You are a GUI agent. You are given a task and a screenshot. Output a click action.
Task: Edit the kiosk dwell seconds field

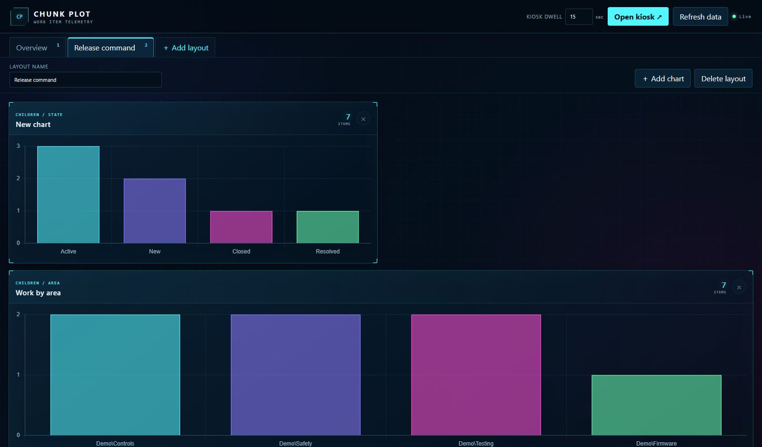click(x=579, y=17)
